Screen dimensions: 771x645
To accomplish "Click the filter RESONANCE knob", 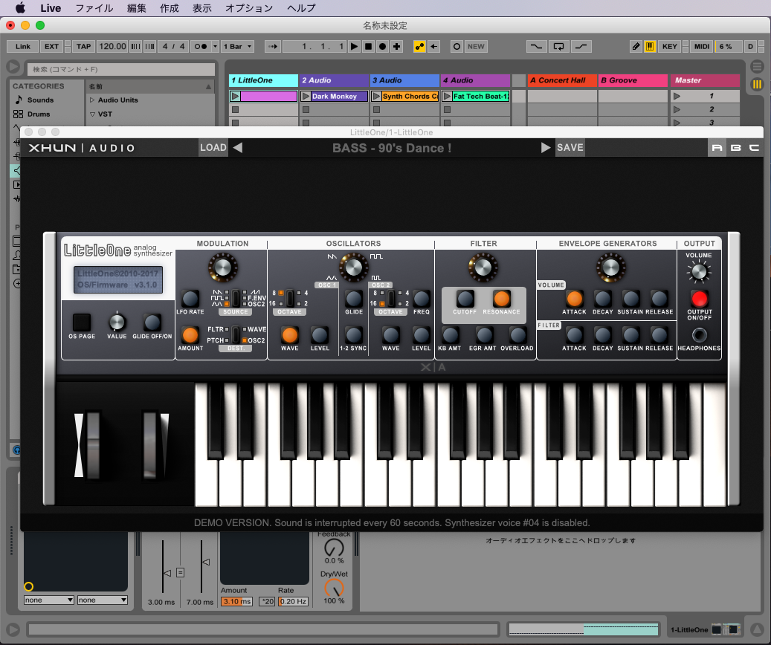I will tap(502, 299).
